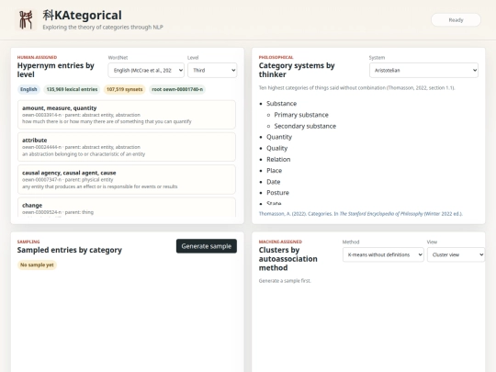Click the 'Place' category list item

[x=274, y=171]
